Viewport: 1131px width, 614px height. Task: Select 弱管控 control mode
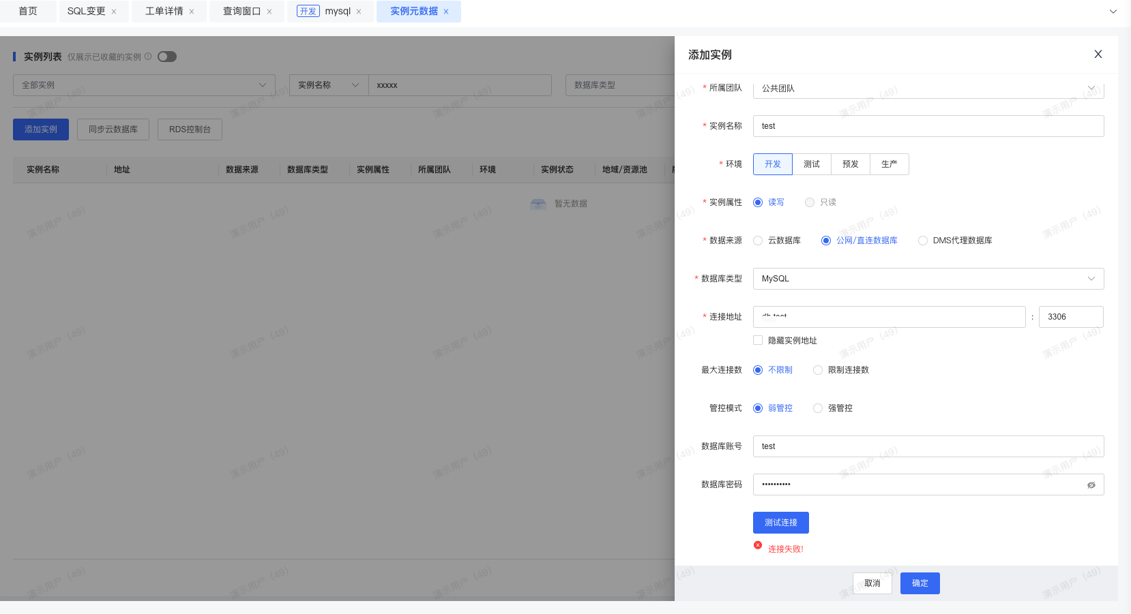pos(758,408)
